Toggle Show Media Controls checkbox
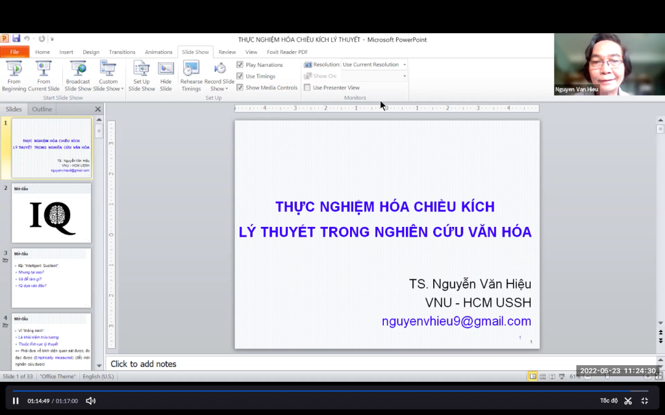 click(240, 88)
